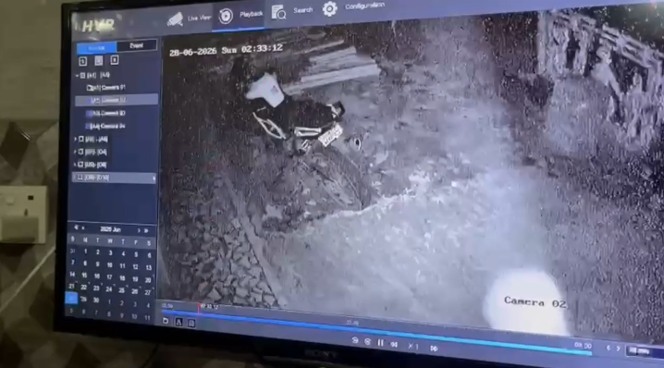Open the Live View tab
664x368 pixels.
click(189, 18)
